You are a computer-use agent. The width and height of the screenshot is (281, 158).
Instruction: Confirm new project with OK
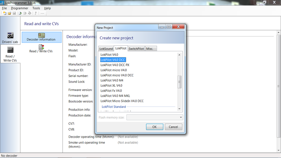pos(155,127)
